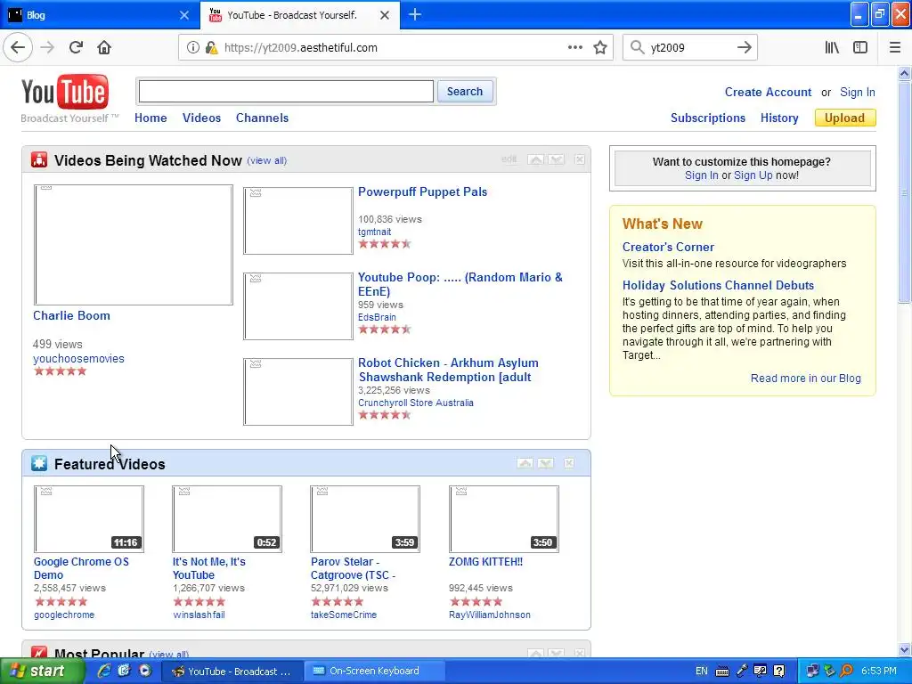This screenshot has width=912, height=684.
Task: Click Sign In link at top right
Action: click(858, 92)
